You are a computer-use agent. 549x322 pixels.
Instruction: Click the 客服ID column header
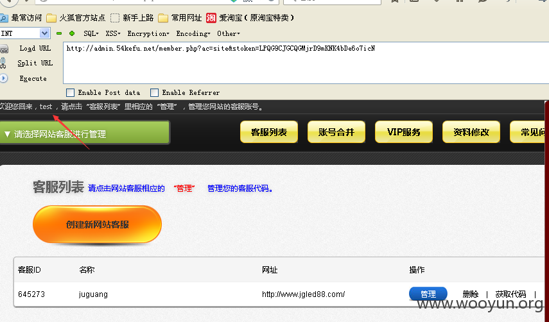click(x=30, y=270)
